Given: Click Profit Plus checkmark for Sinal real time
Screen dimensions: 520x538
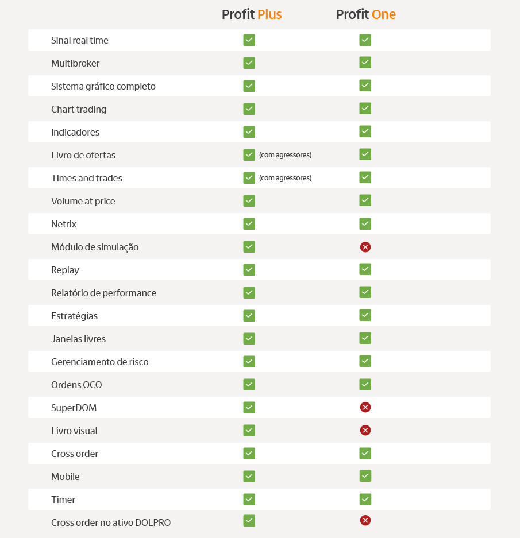Looking at the screenshot, I should tap(249, 40).
